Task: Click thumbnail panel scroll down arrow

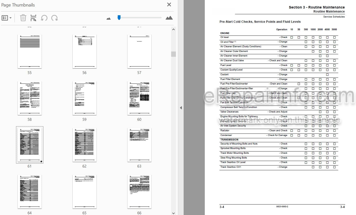Action: 173,213
